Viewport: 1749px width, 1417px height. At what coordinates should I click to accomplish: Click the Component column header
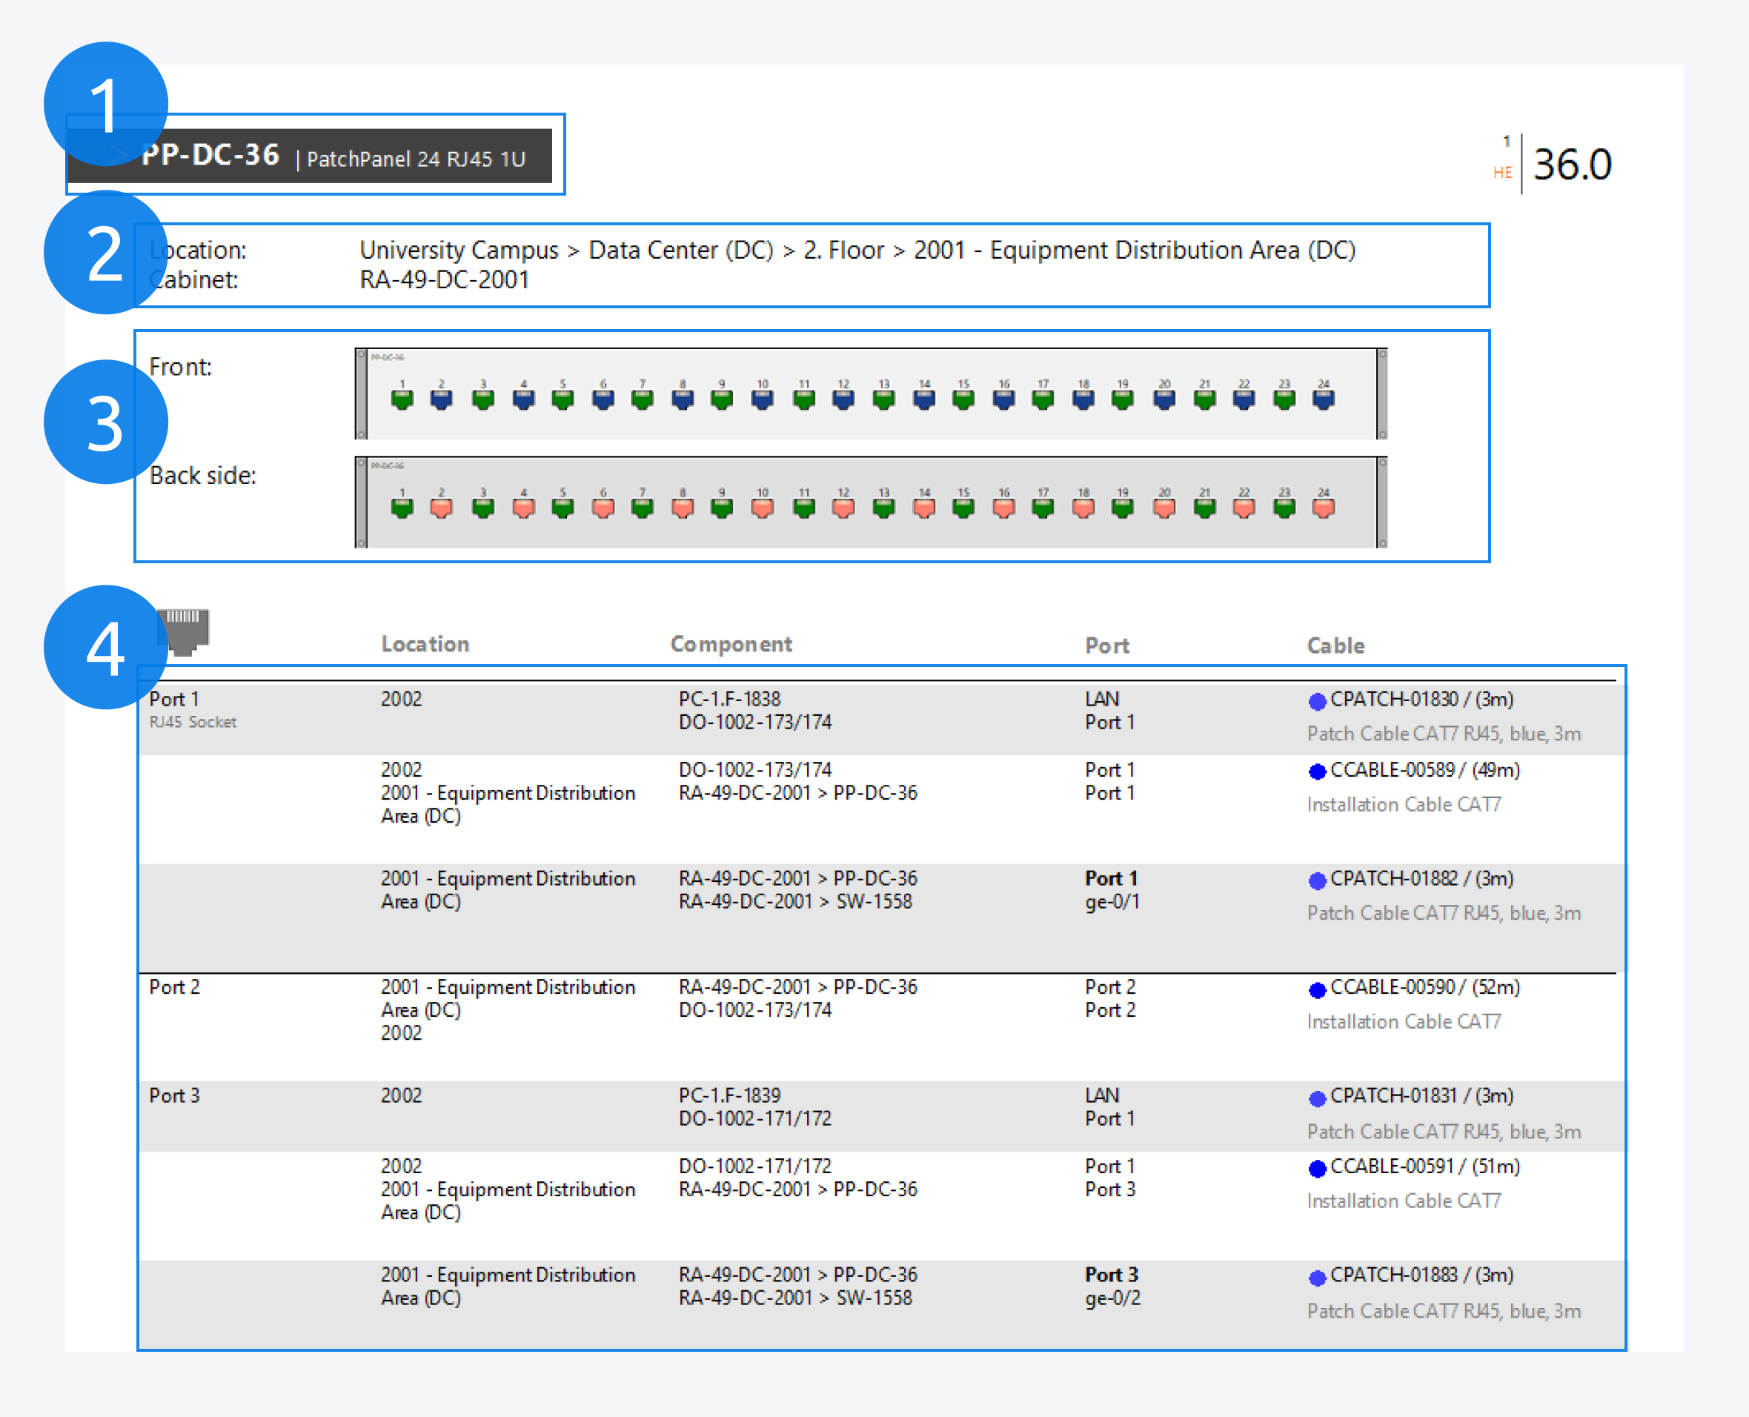click(x=731, y=644)
